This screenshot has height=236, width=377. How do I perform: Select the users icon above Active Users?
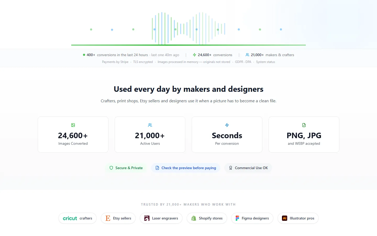pos(150,125)
